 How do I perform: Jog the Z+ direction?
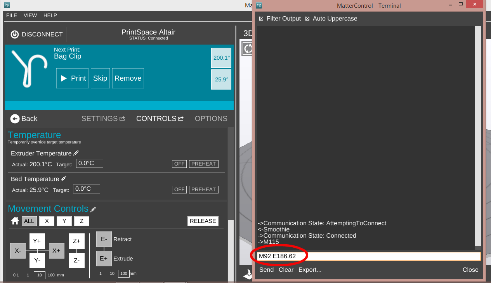pos(77,241)
